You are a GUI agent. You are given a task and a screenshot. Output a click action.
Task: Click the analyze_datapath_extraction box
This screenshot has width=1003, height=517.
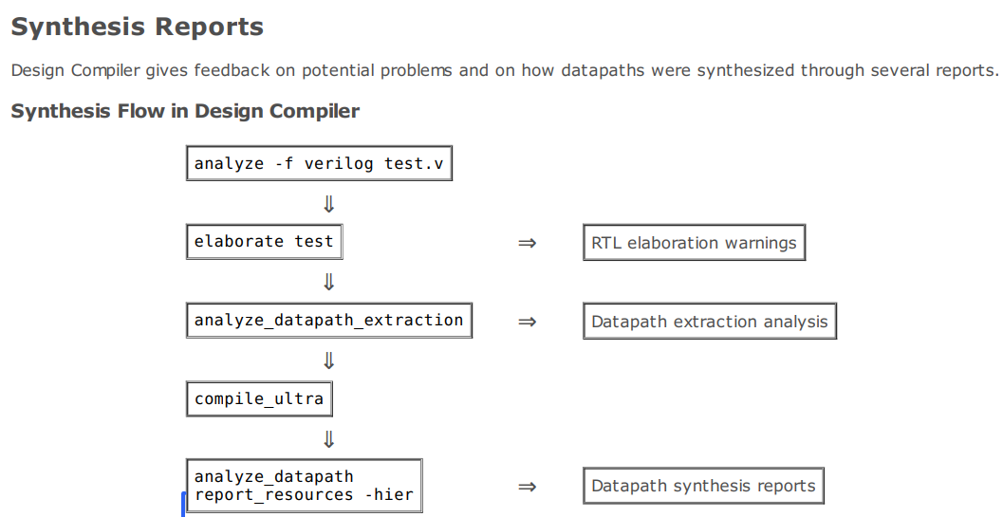(x=328, y=321)
